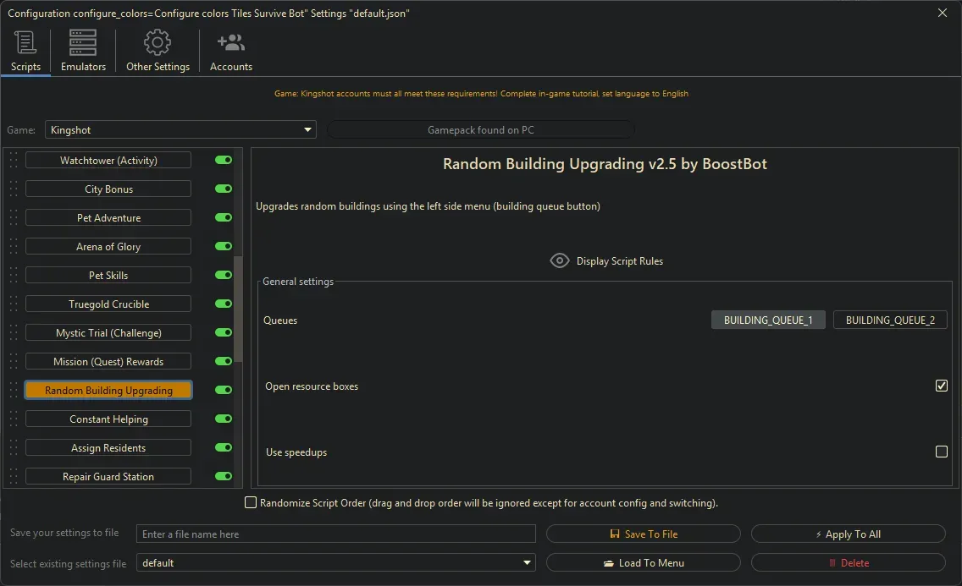Open the Emulators tab icon

(83, 42)
